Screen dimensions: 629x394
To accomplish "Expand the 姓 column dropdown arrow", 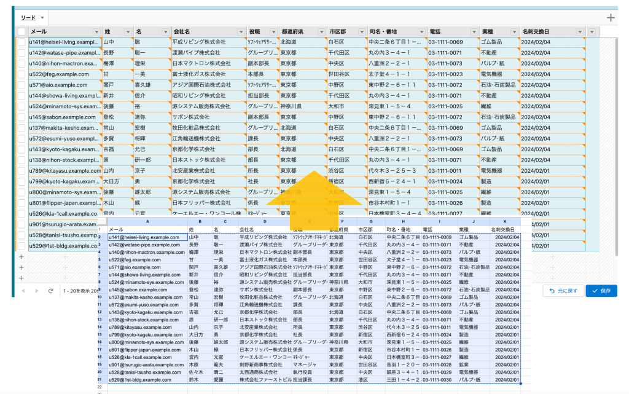I will point(128,32).
